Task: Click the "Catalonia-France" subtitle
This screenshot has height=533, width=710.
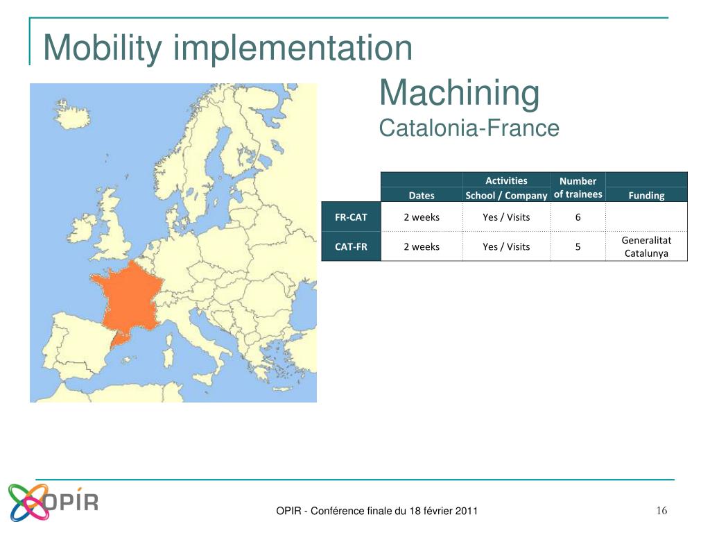Action: [469, 128]
